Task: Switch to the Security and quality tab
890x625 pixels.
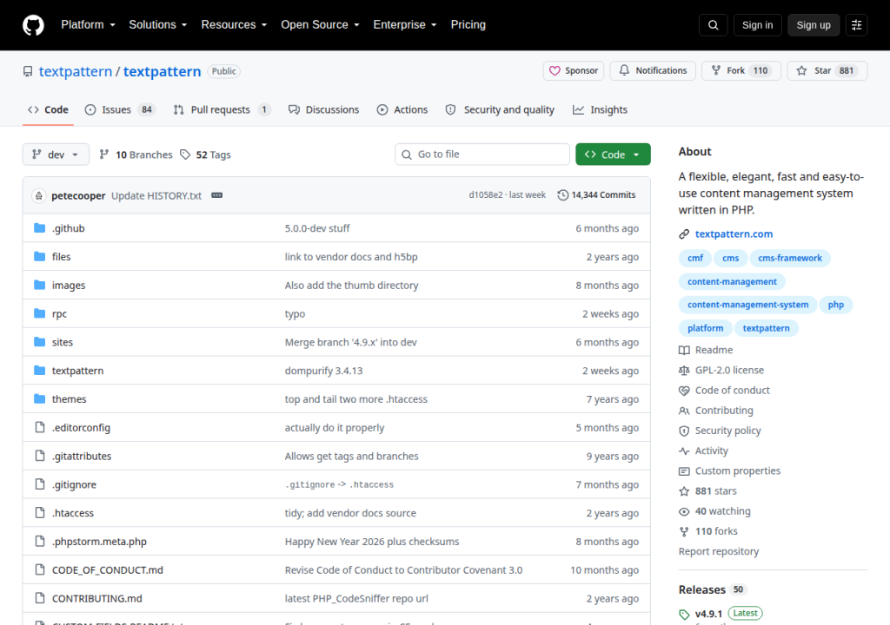Action: tap(500, 110)
